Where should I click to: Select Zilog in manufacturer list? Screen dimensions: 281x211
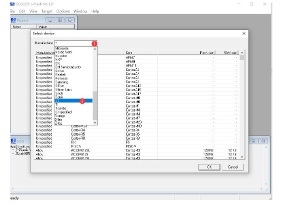point(74,123)
